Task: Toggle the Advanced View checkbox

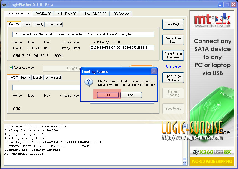Action: 11,67
